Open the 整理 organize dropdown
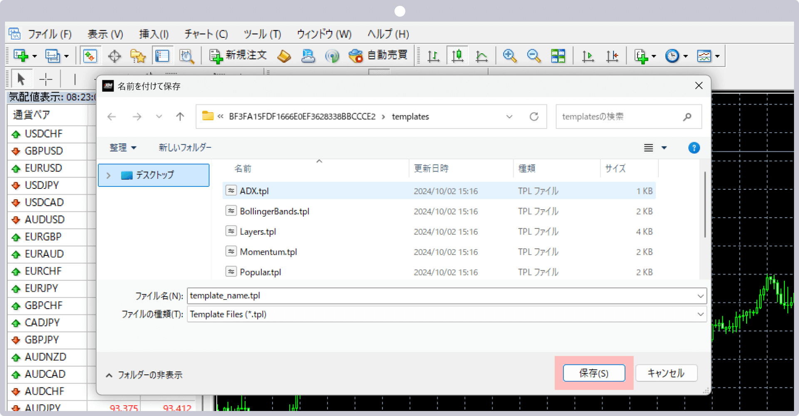Screen dimensions: 799x416 (123, 148)
